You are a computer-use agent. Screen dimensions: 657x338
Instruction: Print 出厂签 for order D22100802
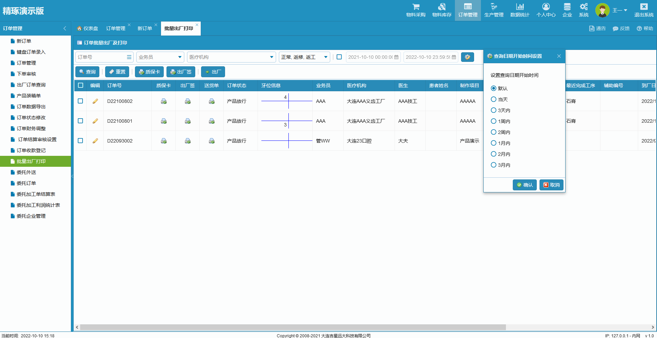point(188,101)
